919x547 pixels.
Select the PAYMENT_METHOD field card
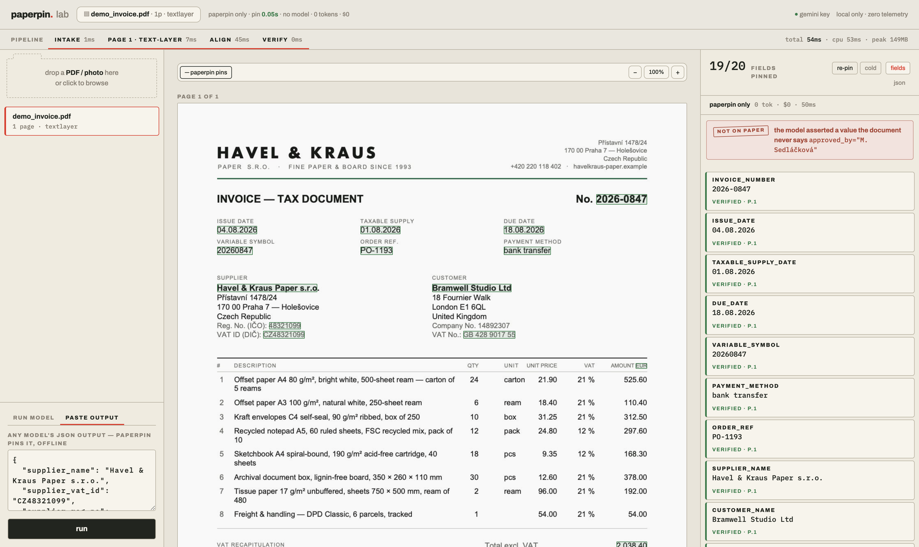[x=809, y=397]
